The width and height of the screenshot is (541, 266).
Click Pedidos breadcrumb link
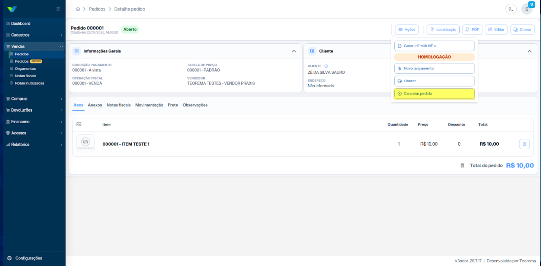97,9
